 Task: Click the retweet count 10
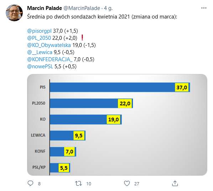[89, 184]
